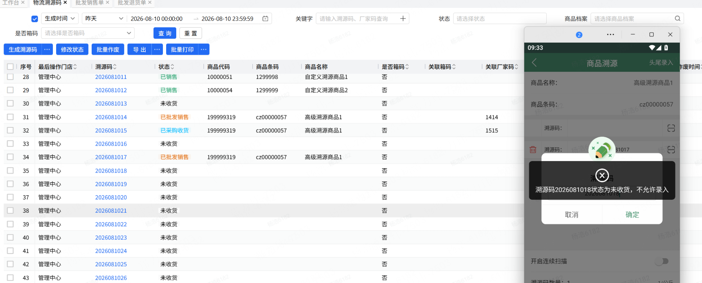Open the 昨天 date preset dropdown
This screenshot has height=283, width=702.
(x=104, y=18)
